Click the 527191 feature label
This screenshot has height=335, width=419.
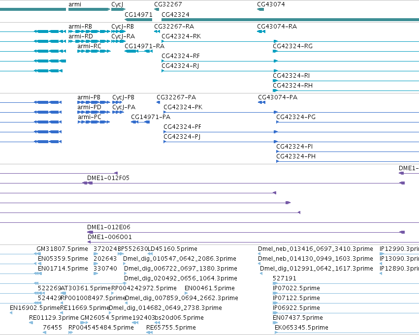pyautogui.click(x=285, y=279)
